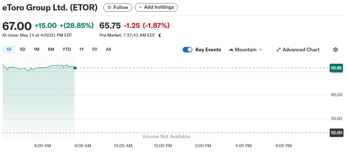348x152 pixels.
Task: Show the 5Y chart range
Action: [95, 49]
